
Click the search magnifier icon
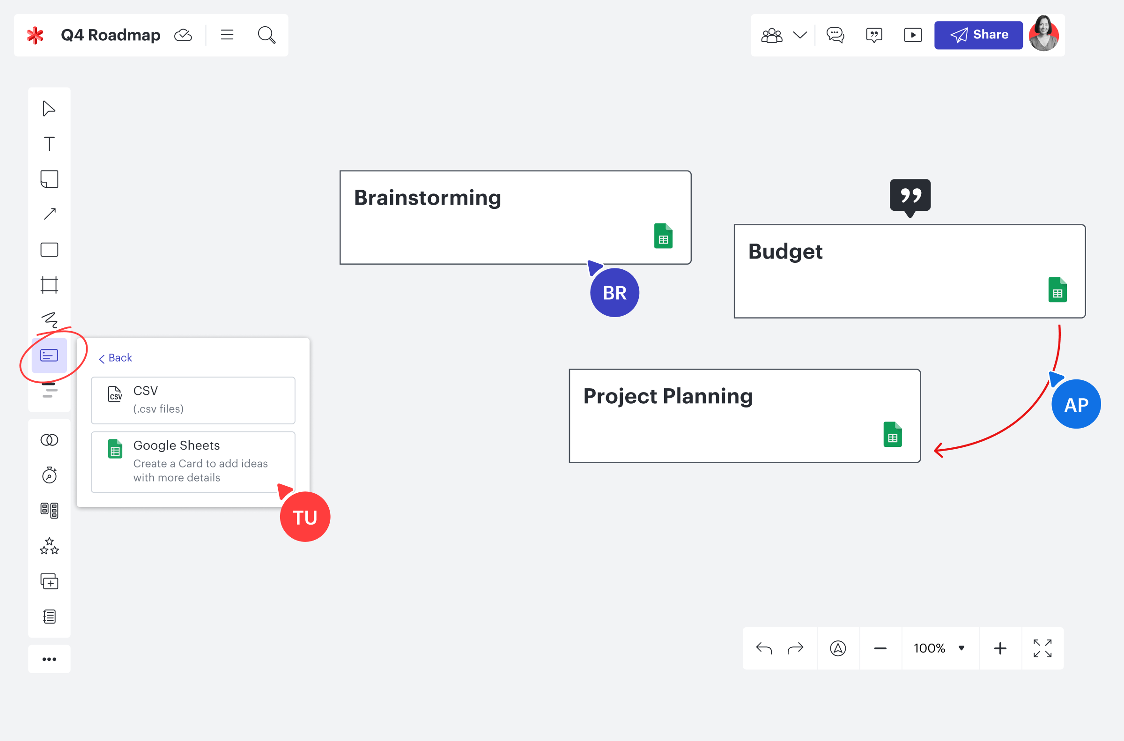tap(266, 35)
